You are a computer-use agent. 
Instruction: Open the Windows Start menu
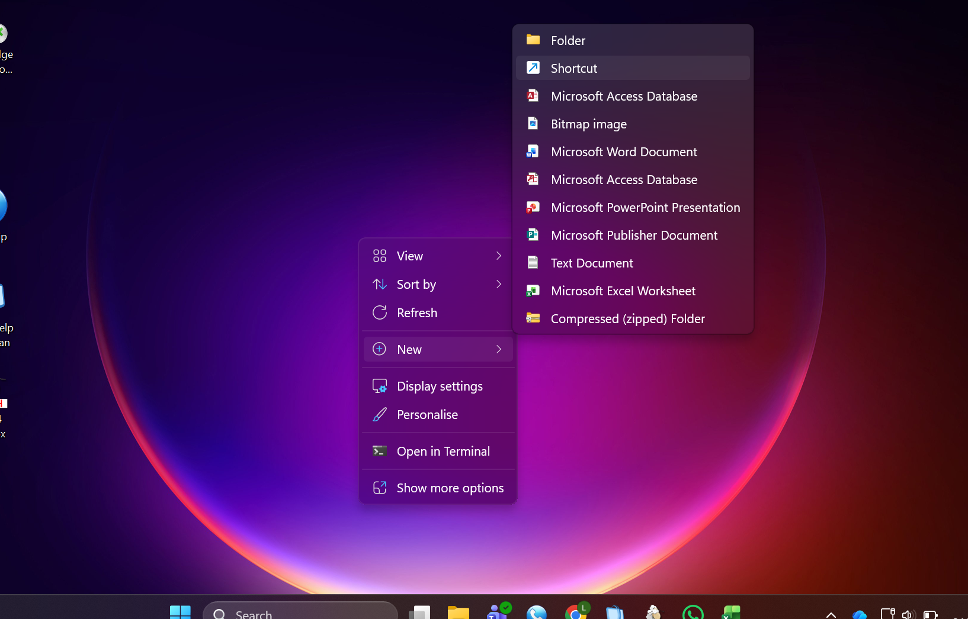(180, 612)
